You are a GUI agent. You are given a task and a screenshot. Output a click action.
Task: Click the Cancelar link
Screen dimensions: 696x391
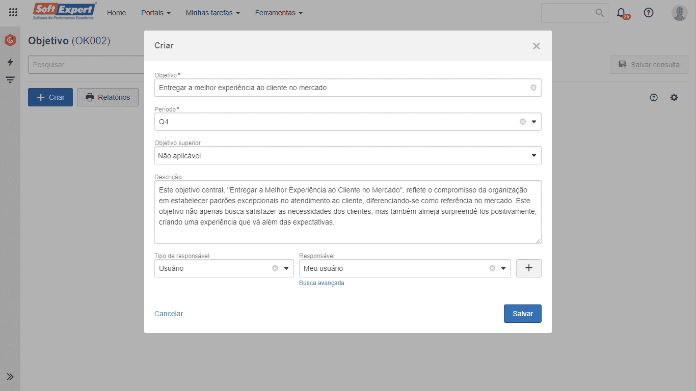169,314
